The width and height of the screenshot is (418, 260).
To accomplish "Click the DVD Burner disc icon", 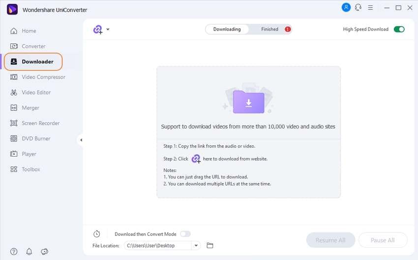I will point(14,138).
